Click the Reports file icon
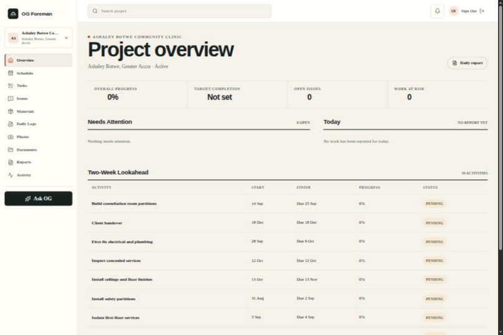This screenshot has height=335, width=503. tap(11, 162)
